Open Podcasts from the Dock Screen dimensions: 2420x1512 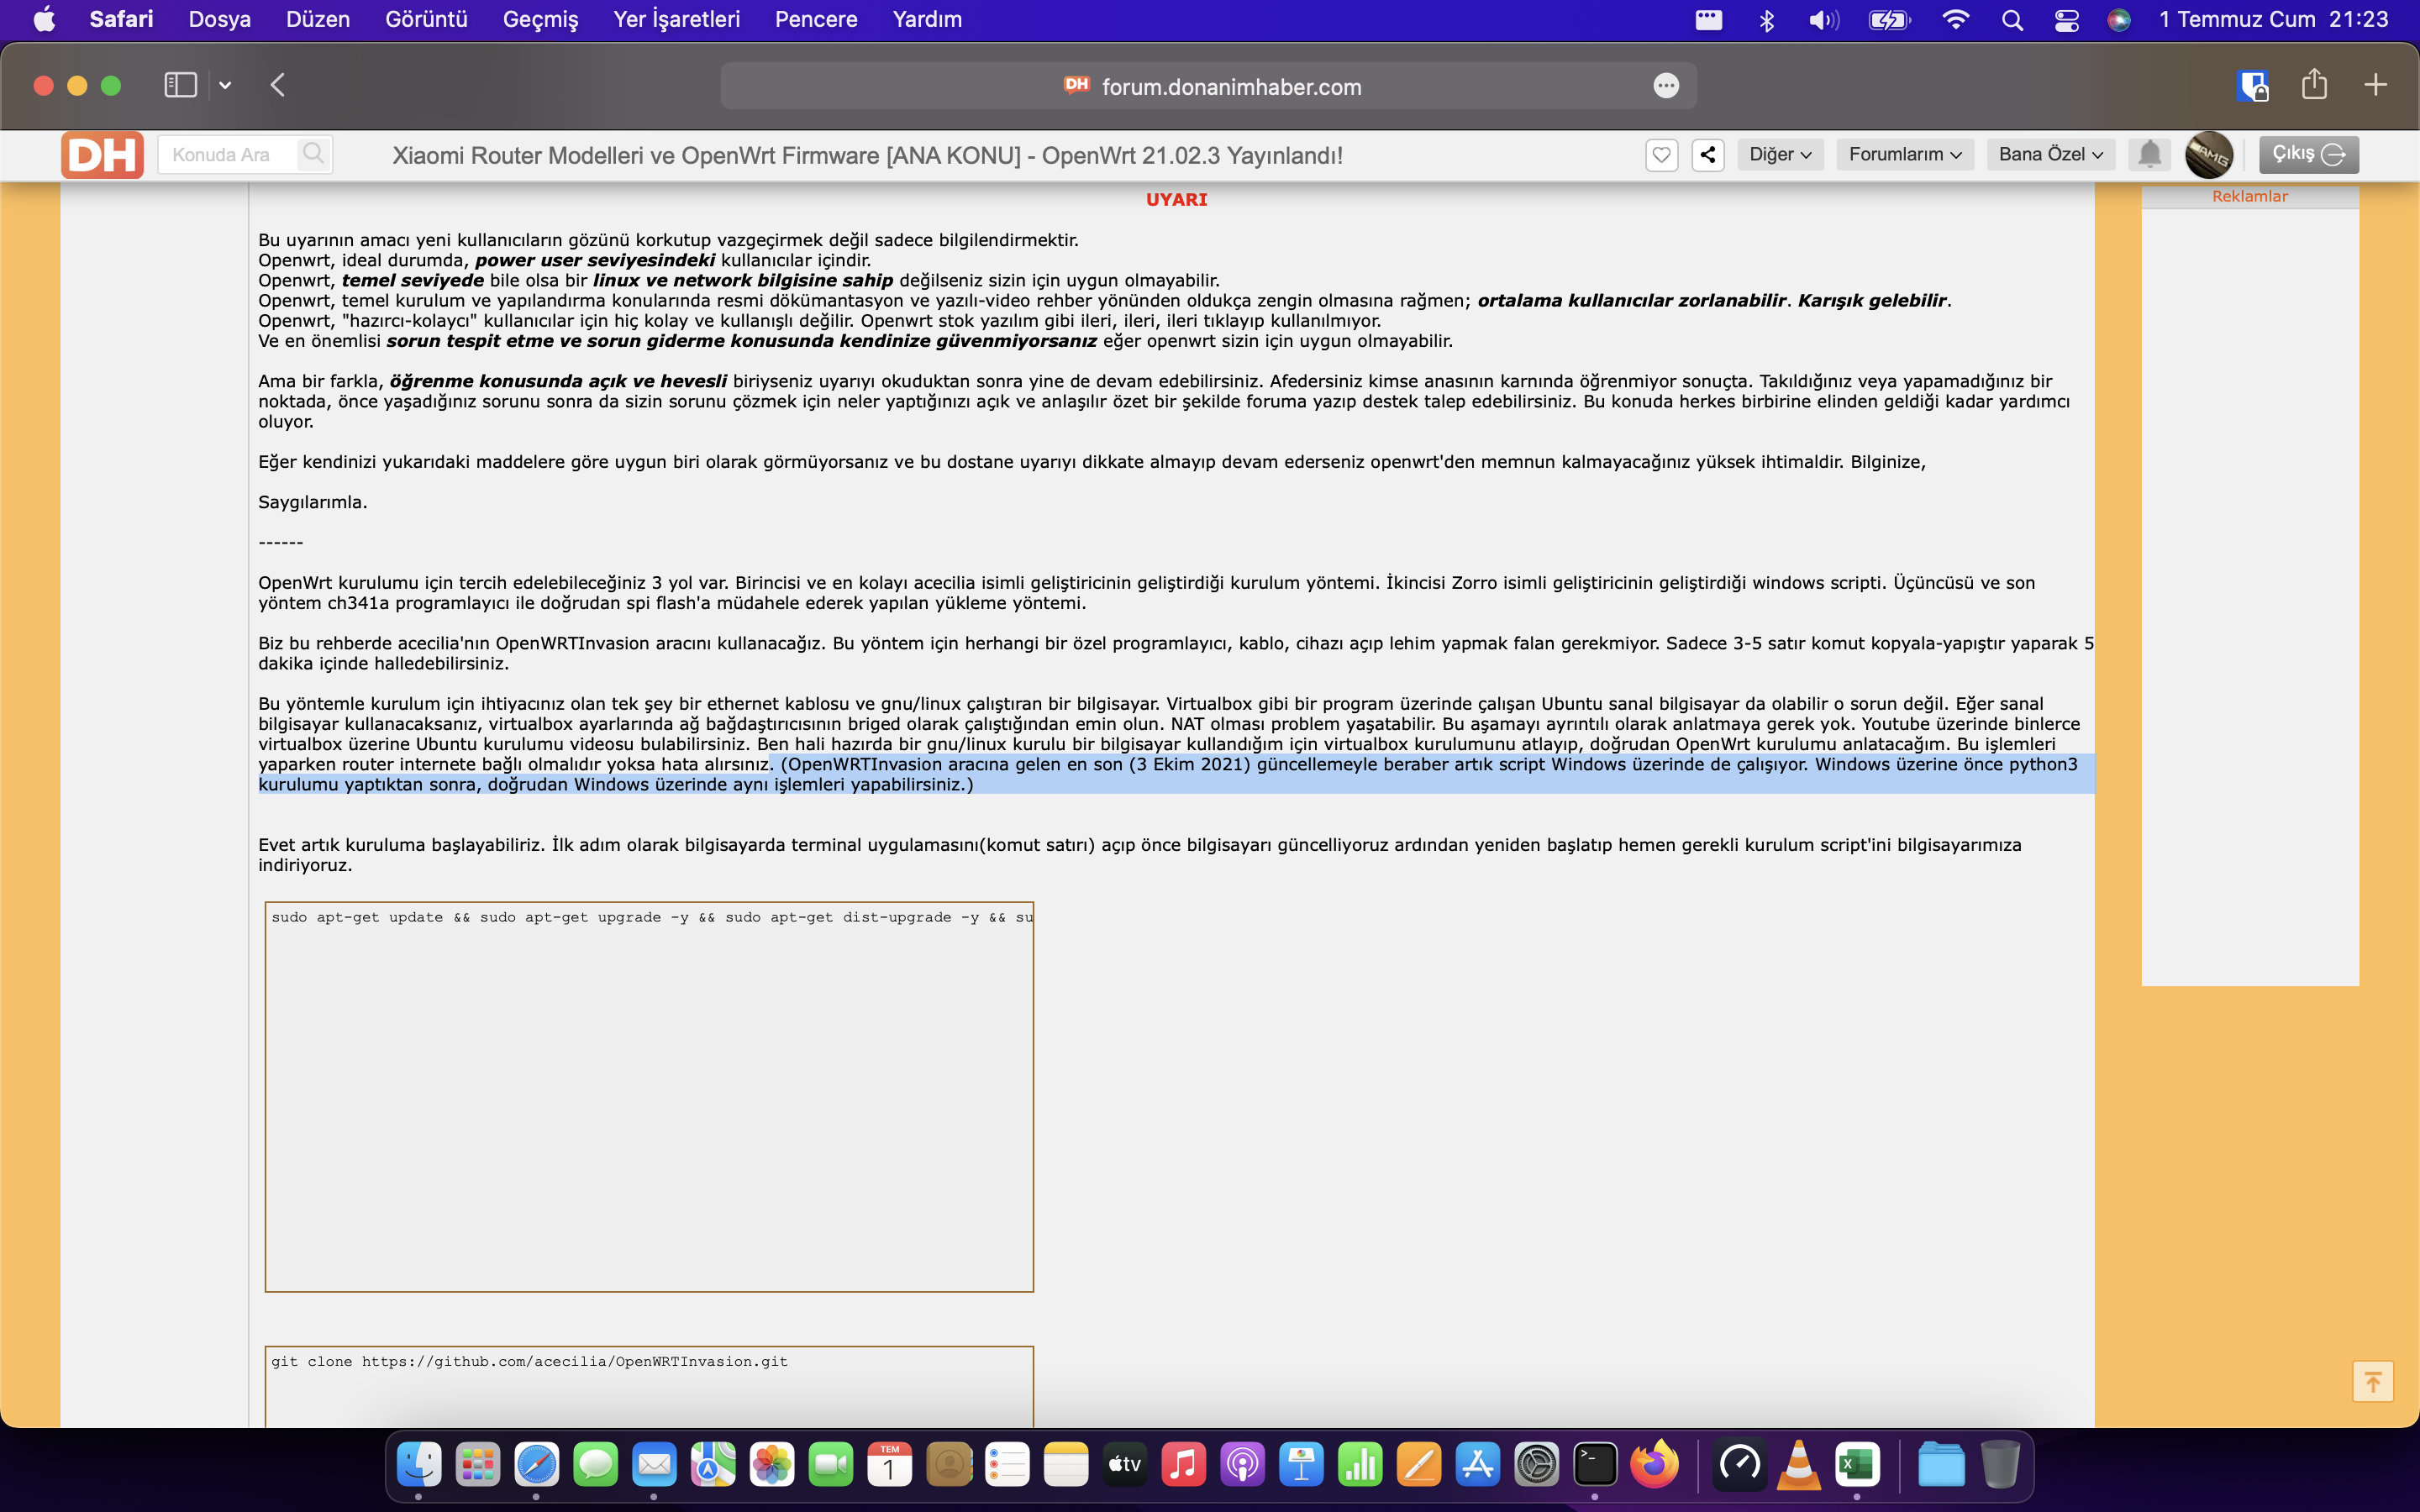click(1242, 1465)
